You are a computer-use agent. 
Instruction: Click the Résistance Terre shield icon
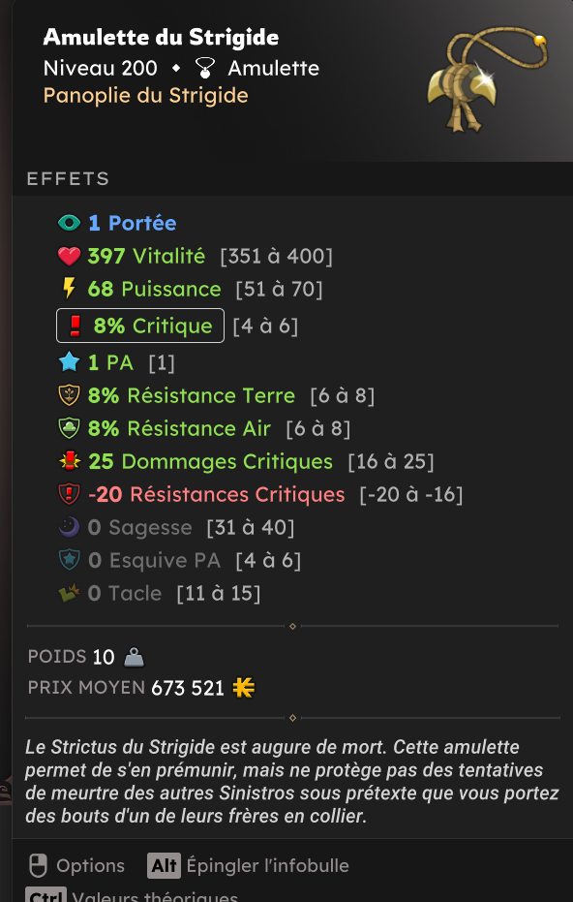[70, 395]
